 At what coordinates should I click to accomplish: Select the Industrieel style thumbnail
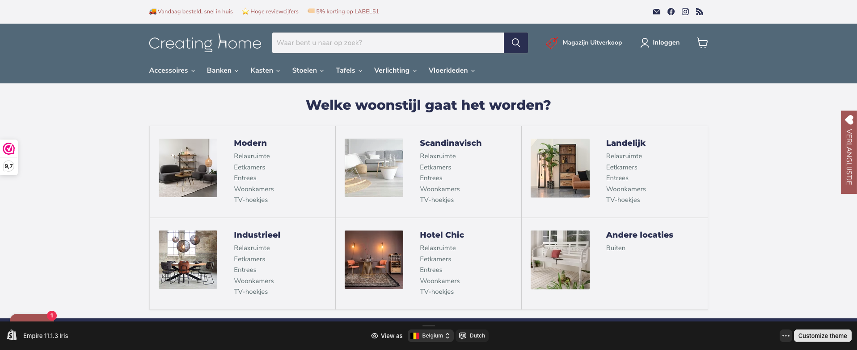point(188,259)
